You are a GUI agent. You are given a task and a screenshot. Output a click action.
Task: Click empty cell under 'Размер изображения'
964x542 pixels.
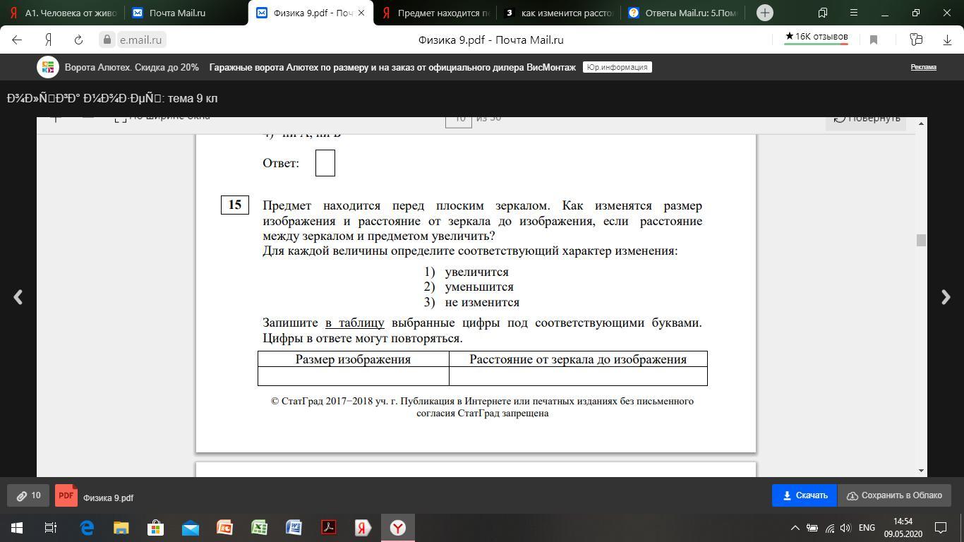(x=353, y=376)
